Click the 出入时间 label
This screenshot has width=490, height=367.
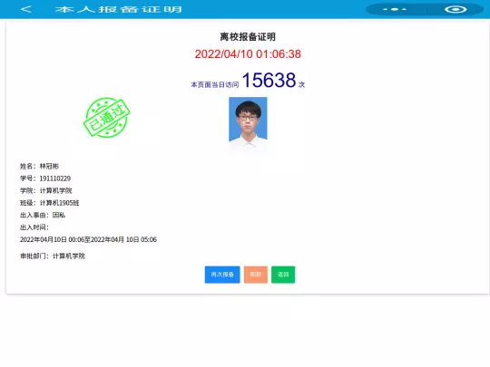34,227
